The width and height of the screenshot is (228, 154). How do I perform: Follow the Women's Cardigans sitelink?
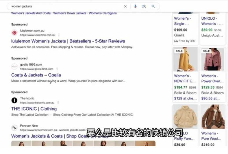103,13
